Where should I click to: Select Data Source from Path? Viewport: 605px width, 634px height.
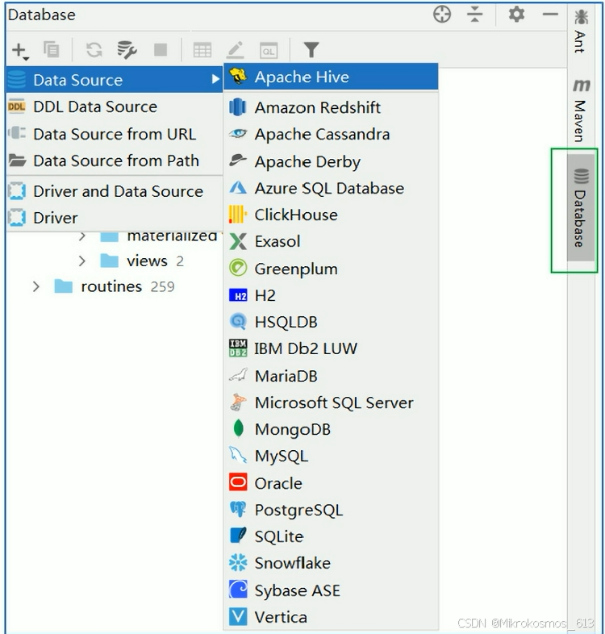point(114,161)
